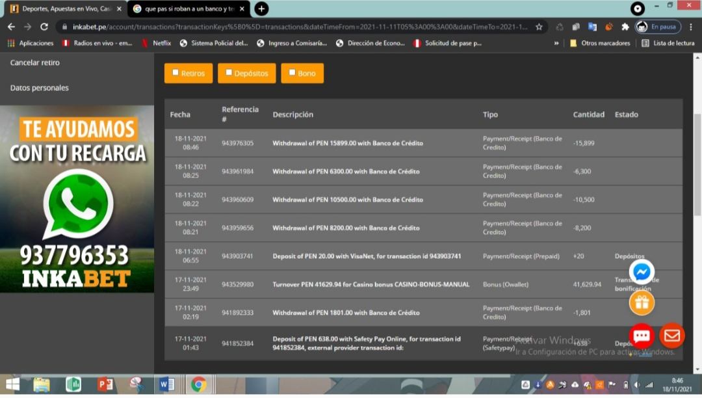Go to Datos personales
702x398 pixels.
(40, 88)
